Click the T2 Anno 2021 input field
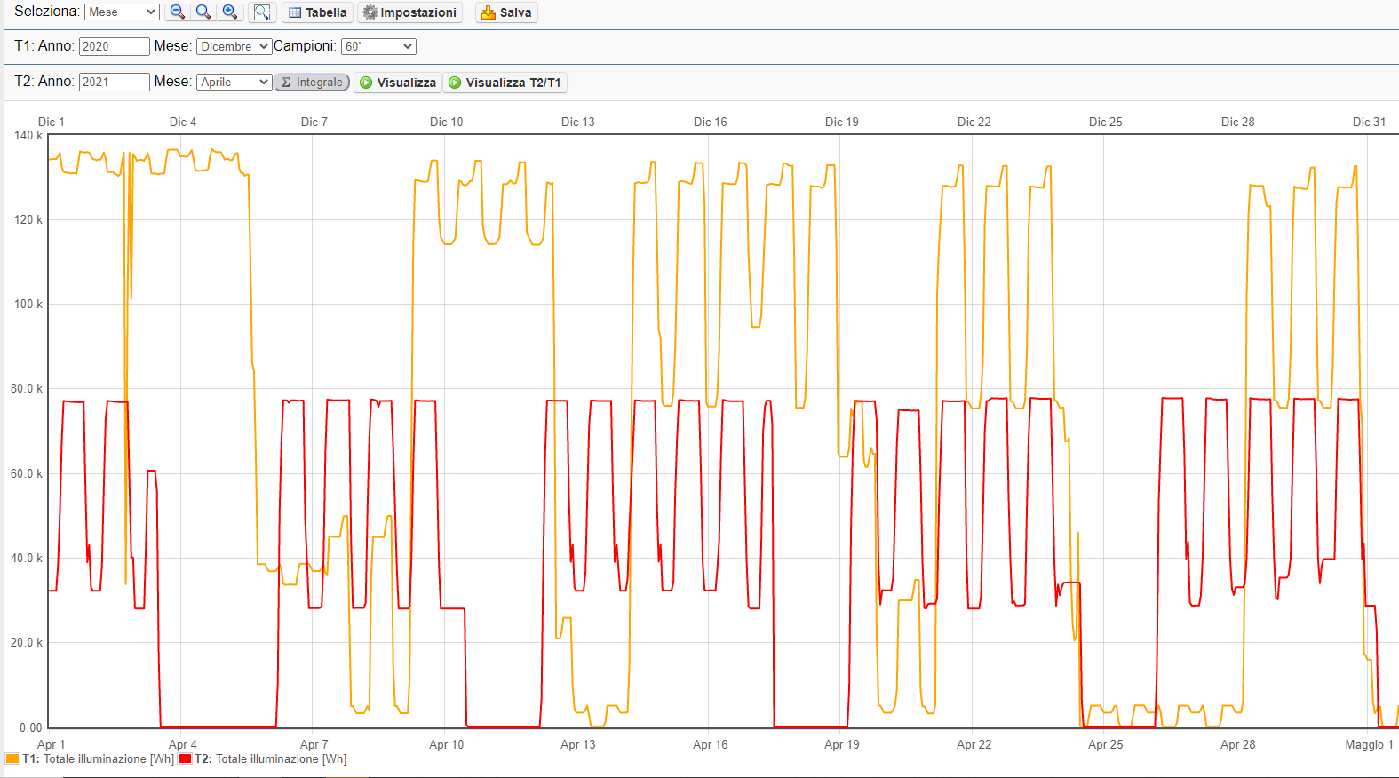 (x=114, y=82)
